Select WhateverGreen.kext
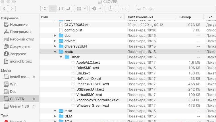 pyautogui.click(x=93, y=106)
